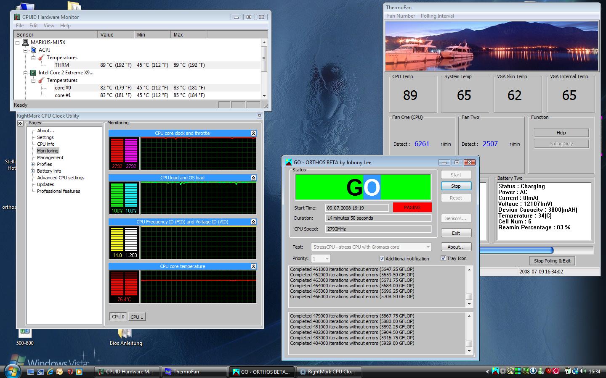Open ThermoFan's Fan Number menu
Image resolution: width=606 pixels, height=378 pixels.
401,16
